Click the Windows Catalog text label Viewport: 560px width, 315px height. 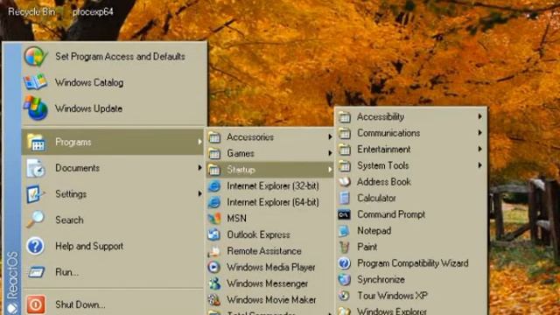(89, 82)
